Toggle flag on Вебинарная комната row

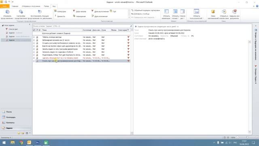pos(128,40)
